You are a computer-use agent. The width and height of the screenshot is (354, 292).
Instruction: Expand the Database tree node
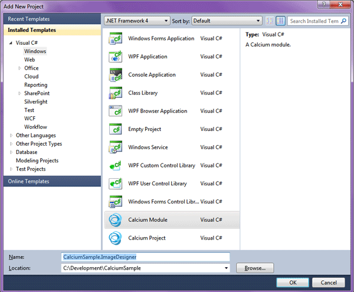point(11,152)
